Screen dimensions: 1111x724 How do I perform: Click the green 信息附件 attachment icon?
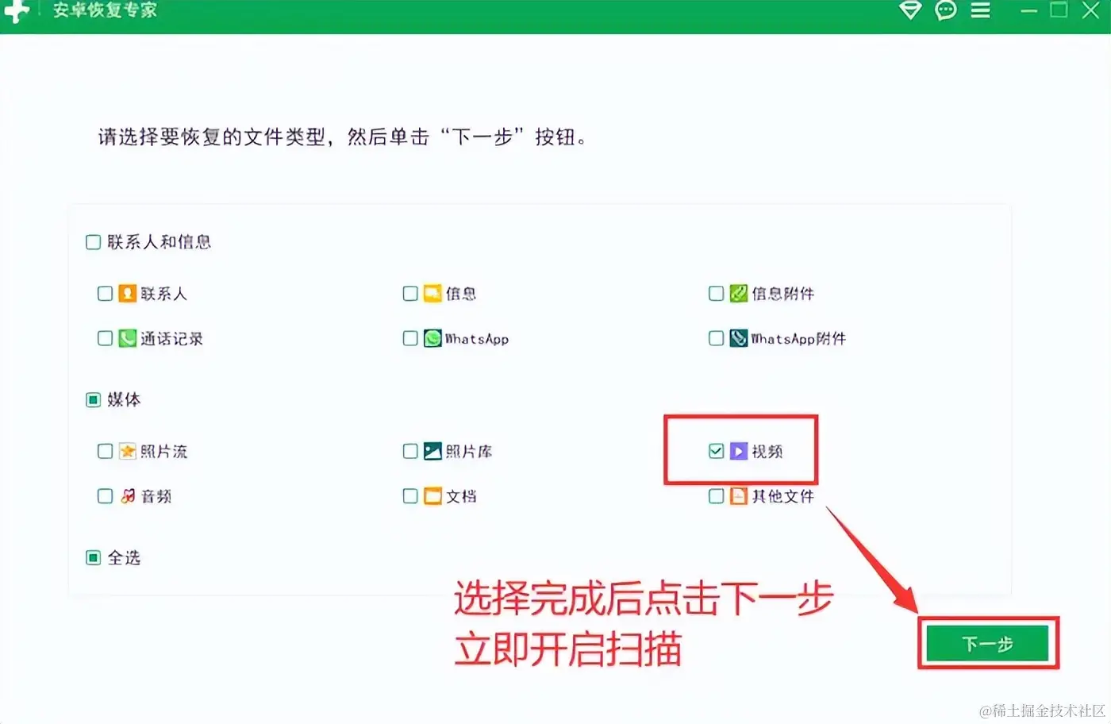739,294
